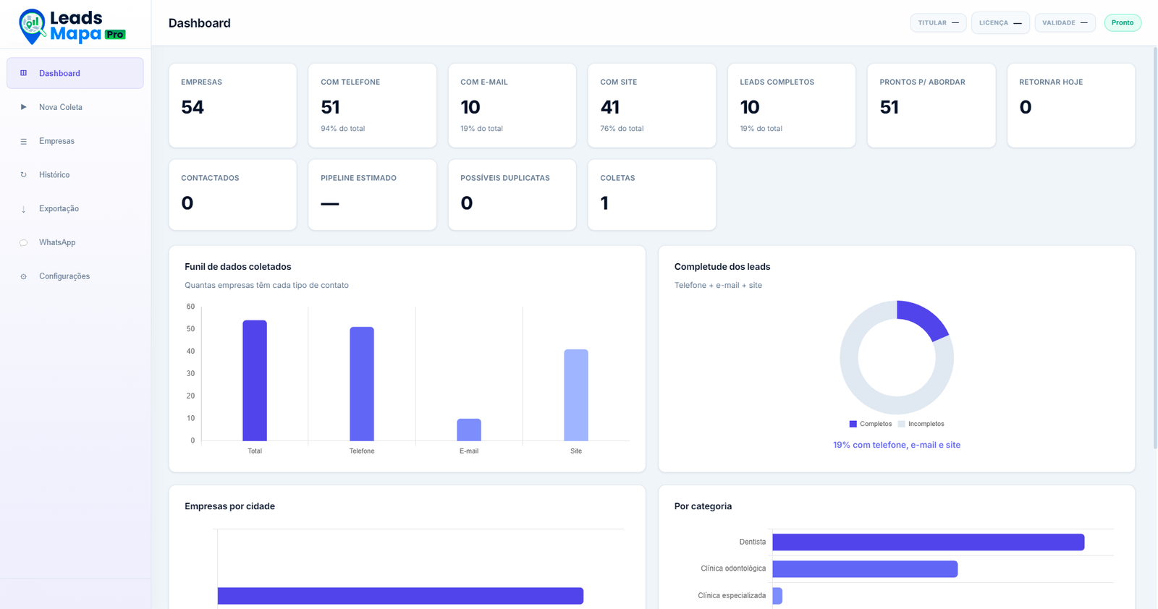Click '19% com telefone, e-mail e site' text
1158x609 pixels.
[x=897, y=445]
